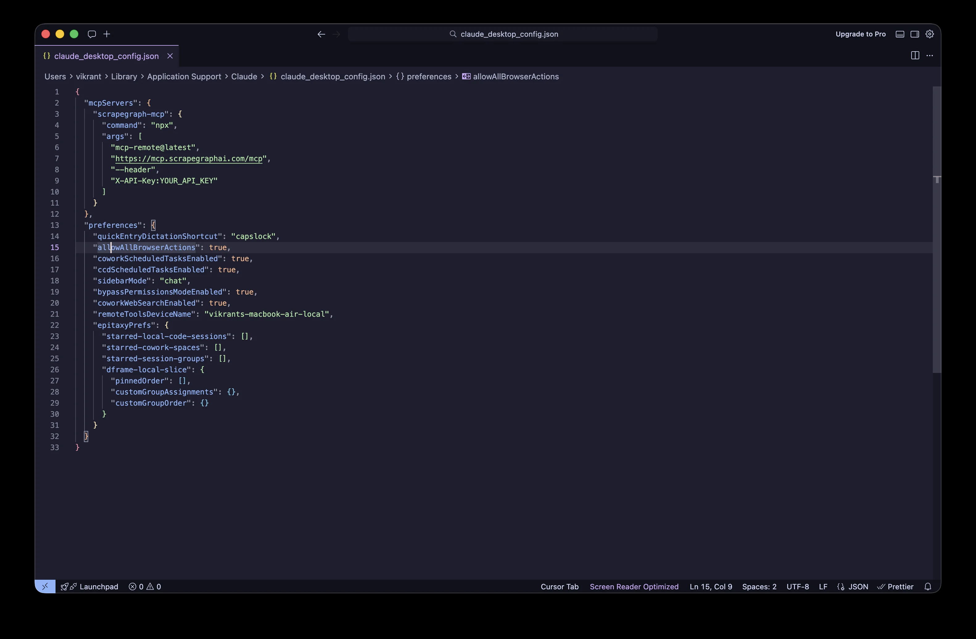Open settings gear in title bar
The width and height of the screenshot is (976, 639).
point(930,34)
